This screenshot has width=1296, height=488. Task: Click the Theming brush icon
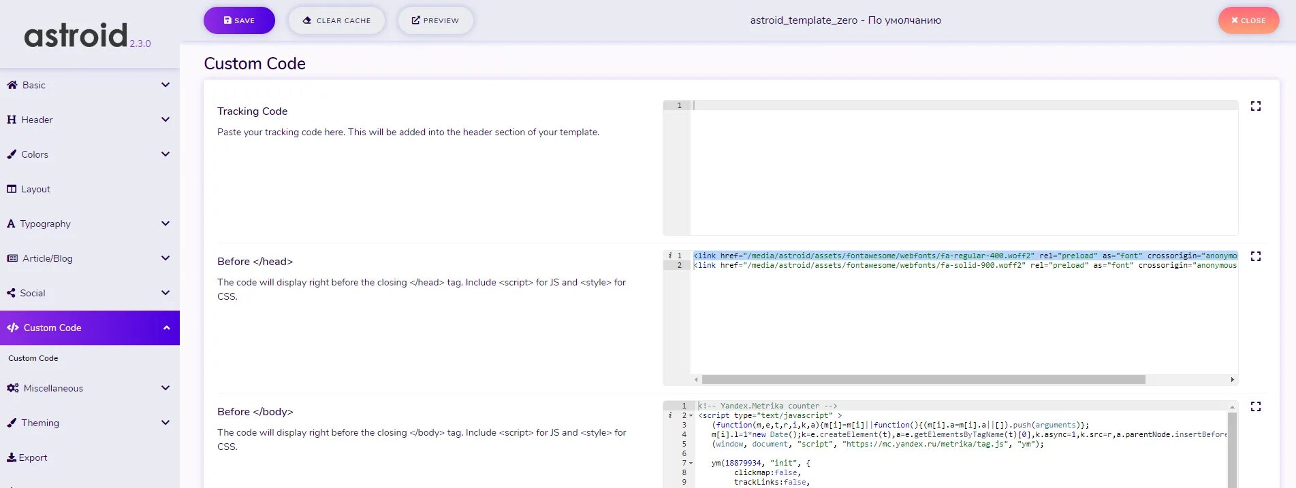[x=12, y=423]
